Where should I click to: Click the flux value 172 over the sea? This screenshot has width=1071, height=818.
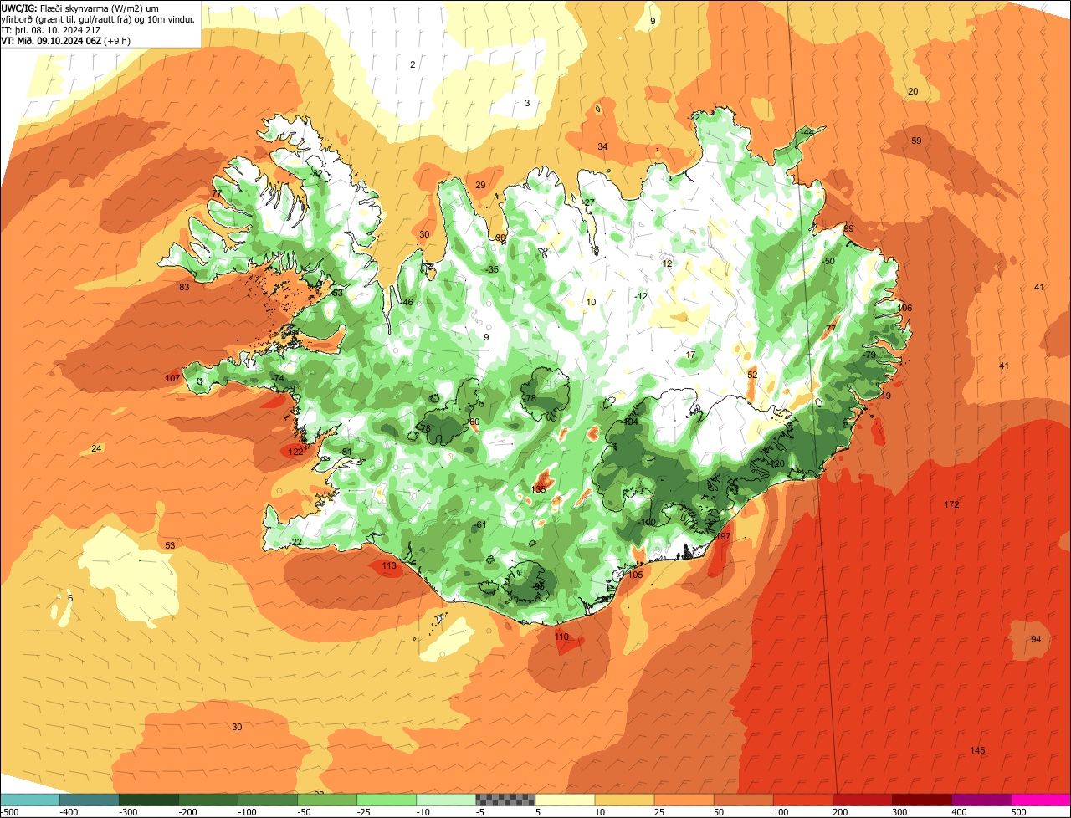tap(951, 504)
